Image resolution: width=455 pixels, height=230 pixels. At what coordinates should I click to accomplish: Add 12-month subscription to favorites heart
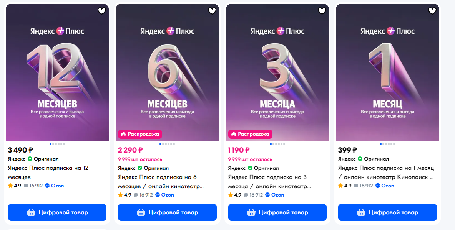coord(101,11)
